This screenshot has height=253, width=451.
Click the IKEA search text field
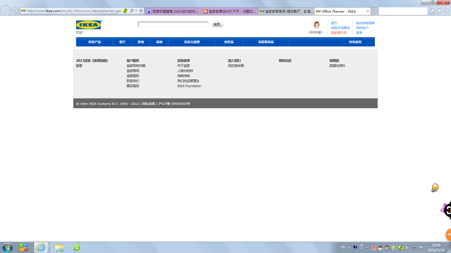[x=173, y=24]
